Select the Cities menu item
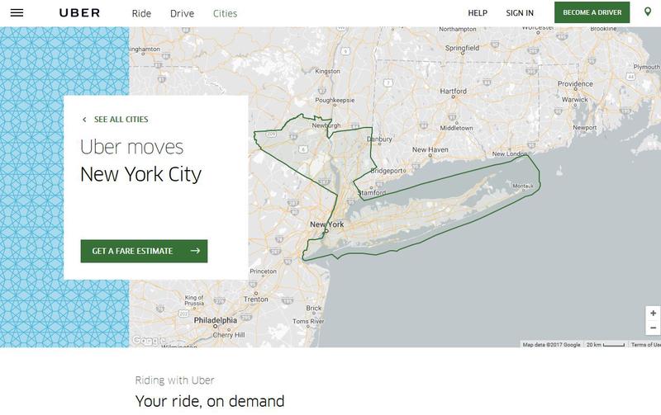The width and height of the screenshot is (661, 415). tap(225, 13)
